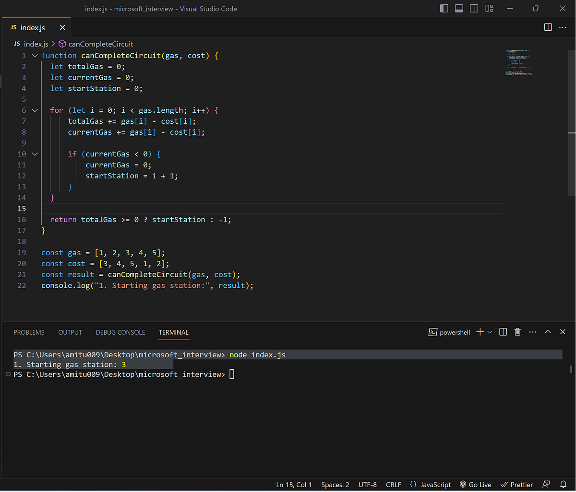Change indentation via Spaces: 2
Viewport: 576px width, 492px height.
[x=335, y=485]
